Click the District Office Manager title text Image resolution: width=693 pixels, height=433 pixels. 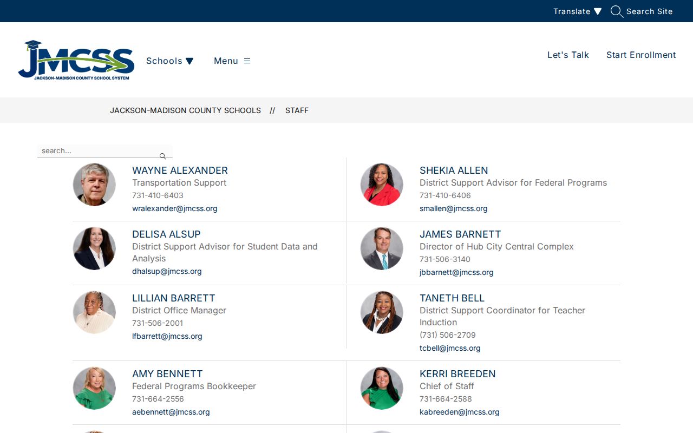[x=179, y=311]
